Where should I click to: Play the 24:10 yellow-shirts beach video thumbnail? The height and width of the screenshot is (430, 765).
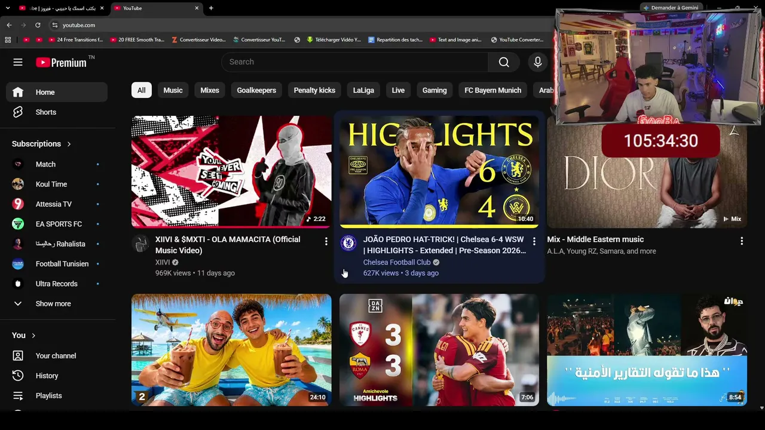(231, 350)
